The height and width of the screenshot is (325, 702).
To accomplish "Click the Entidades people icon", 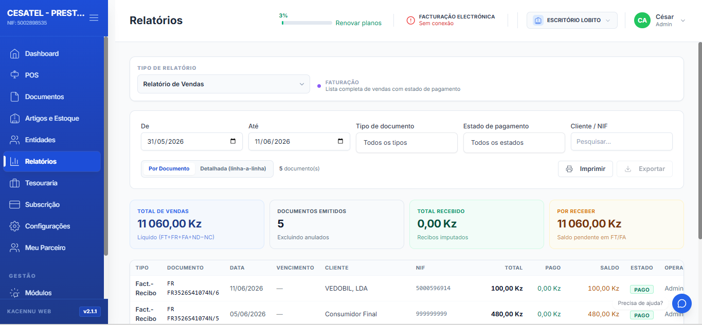I will point(14,140).
